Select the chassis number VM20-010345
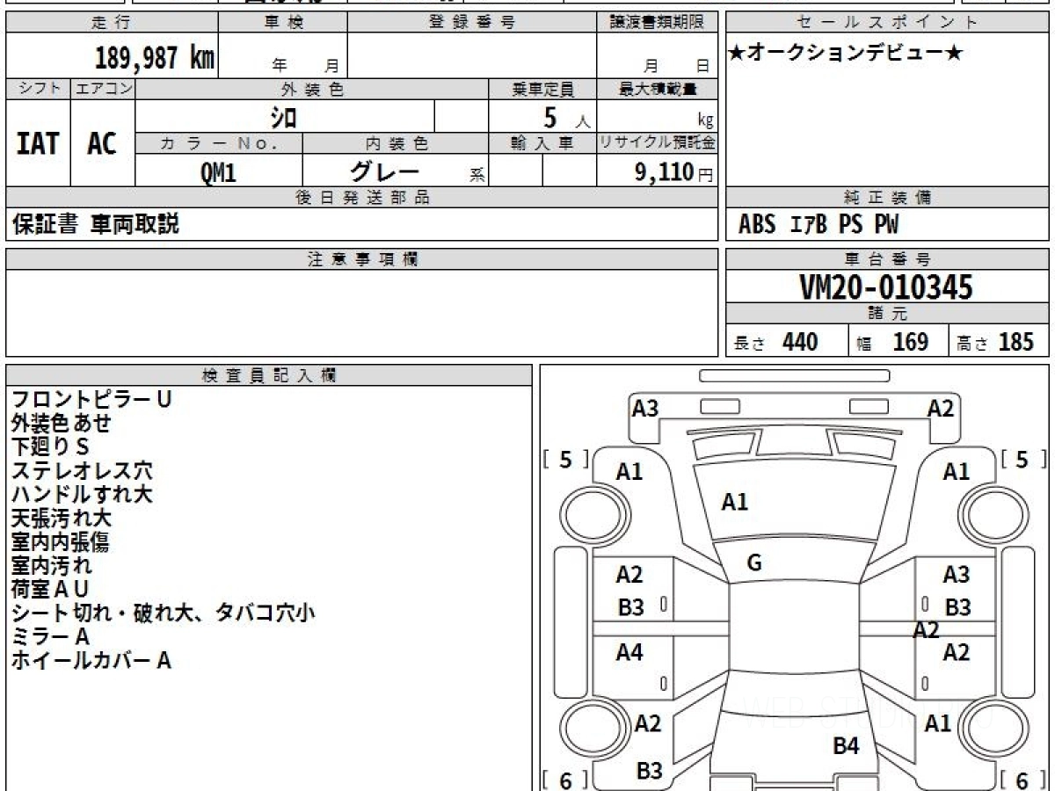This screenshot has height=791, width=1055. [885, 287]
